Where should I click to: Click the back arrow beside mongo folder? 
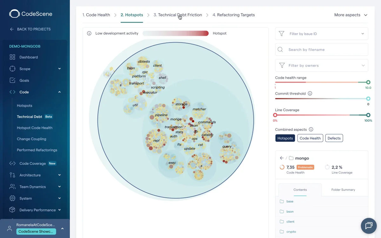pyautogui.click(x=281, y=158)
